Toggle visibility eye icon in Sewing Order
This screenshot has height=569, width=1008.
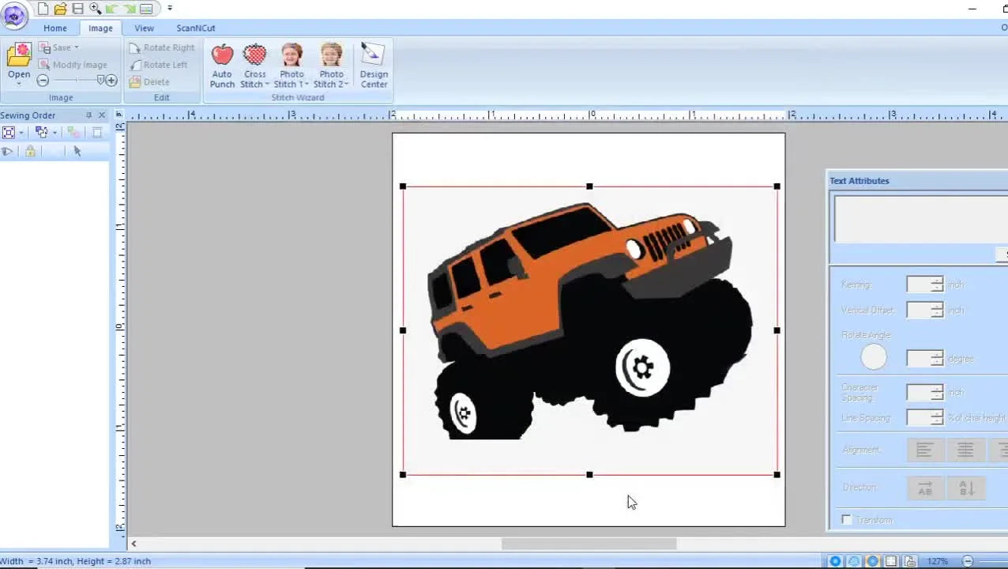click(x=8, y=151)
